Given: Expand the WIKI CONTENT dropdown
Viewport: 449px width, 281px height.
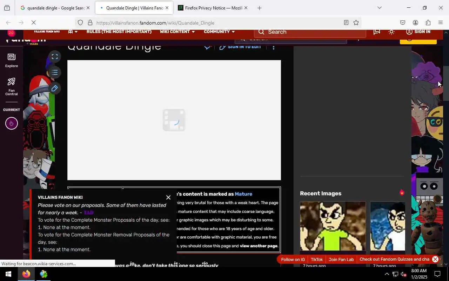Looking at the screenshot, I should pyautogui.click(x=177, y=32).
